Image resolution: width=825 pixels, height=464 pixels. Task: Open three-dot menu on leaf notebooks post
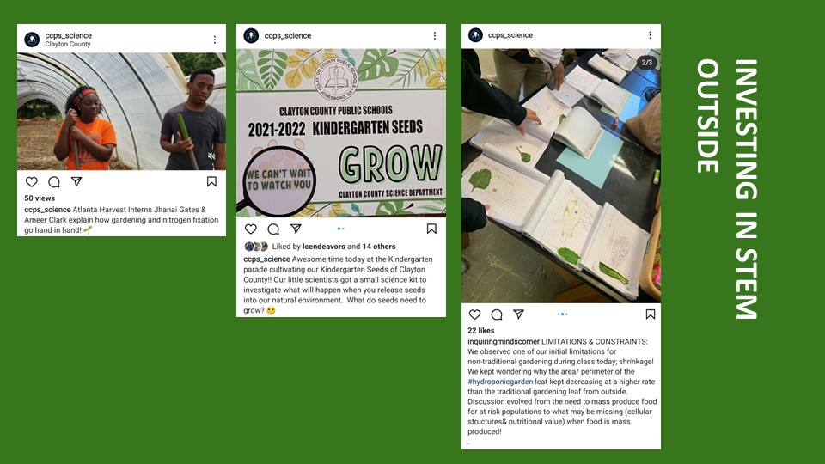coord(650,34)
